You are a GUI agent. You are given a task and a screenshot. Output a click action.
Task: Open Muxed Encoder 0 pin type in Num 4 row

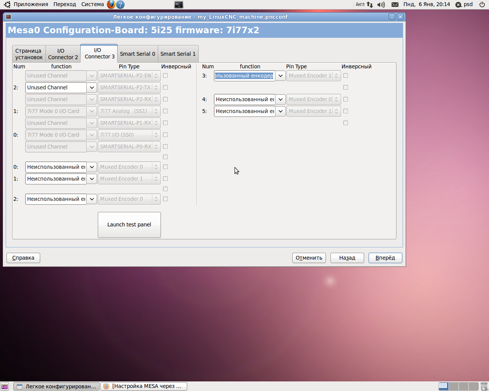tap(314, 99)
